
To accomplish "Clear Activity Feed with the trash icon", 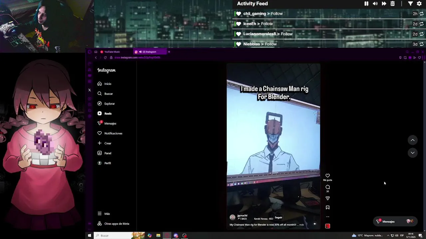I will 393,4.
